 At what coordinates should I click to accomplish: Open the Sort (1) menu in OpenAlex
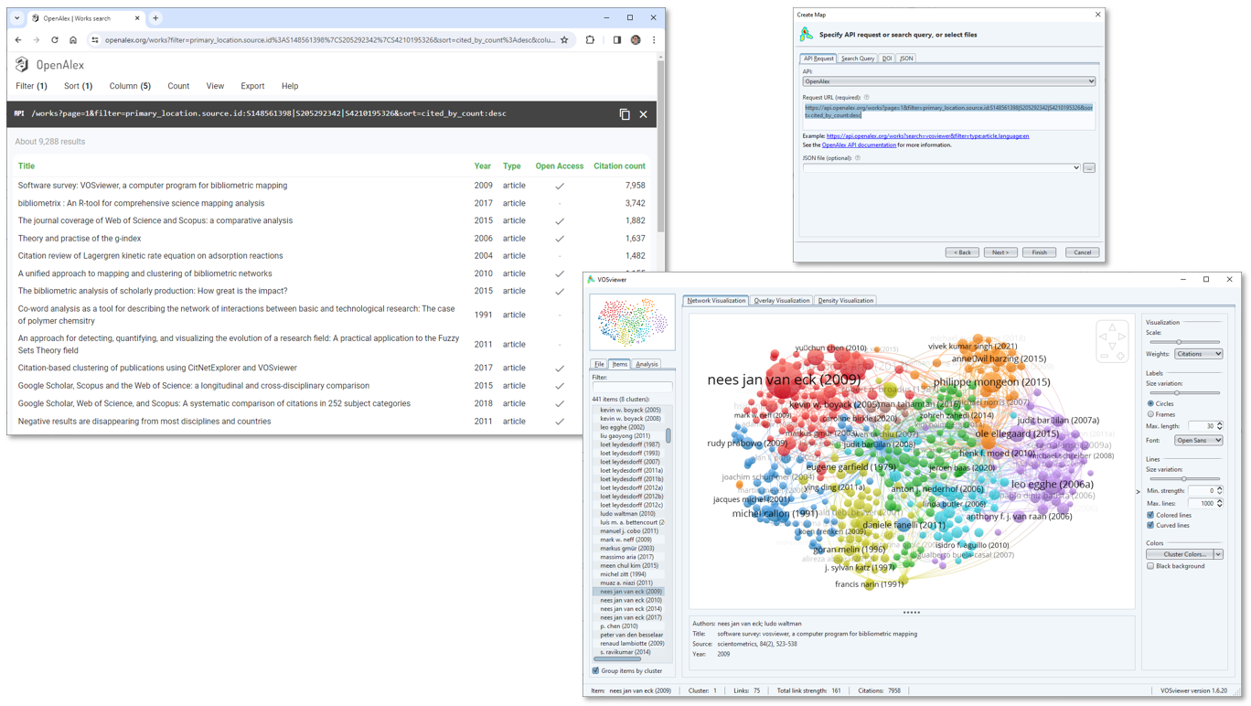tap(78, 86)
